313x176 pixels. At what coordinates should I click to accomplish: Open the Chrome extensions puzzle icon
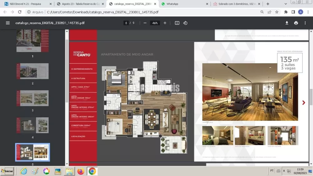coord(286,12)
